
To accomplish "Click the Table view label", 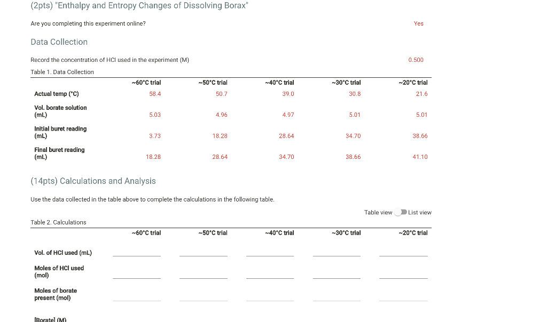I will [x=379, y=212].
